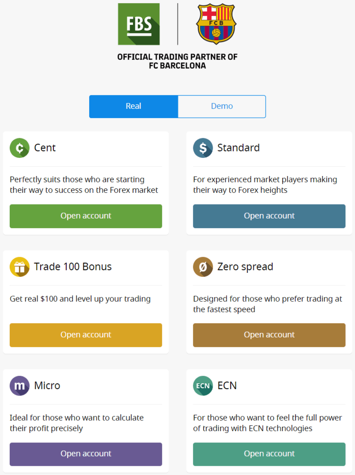
Task: Select the Trade 100 Bonus title
Action: (73, 267)
